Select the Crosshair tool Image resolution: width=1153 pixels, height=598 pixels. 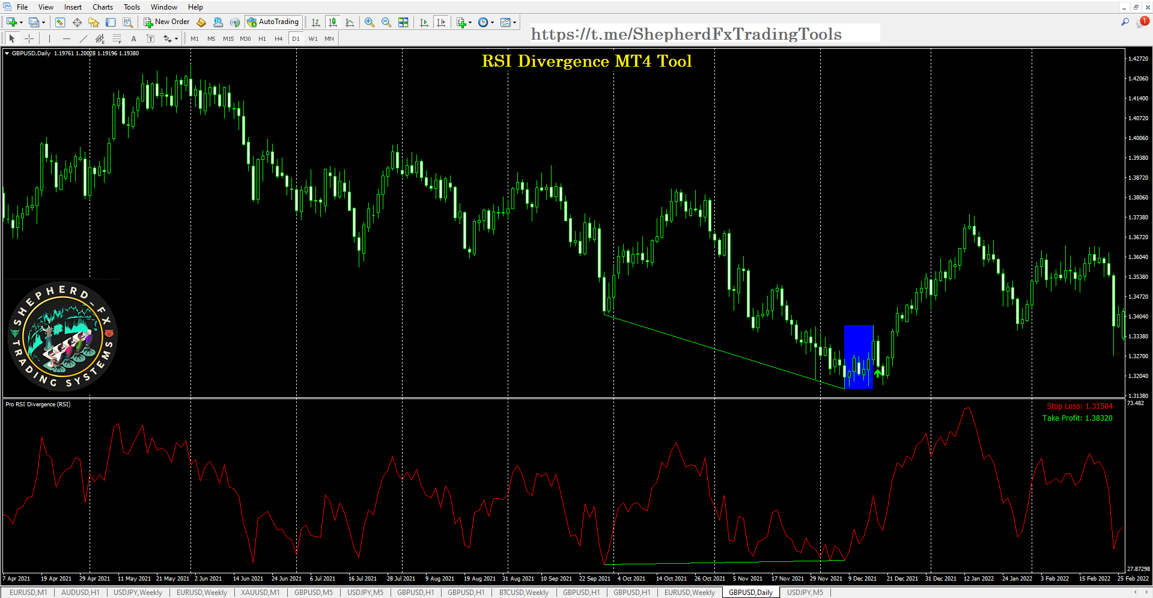click(x=29, y=38)
